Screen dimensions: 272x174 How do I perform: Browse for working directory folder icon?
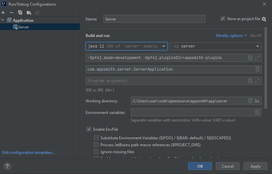tap(257, 101)
